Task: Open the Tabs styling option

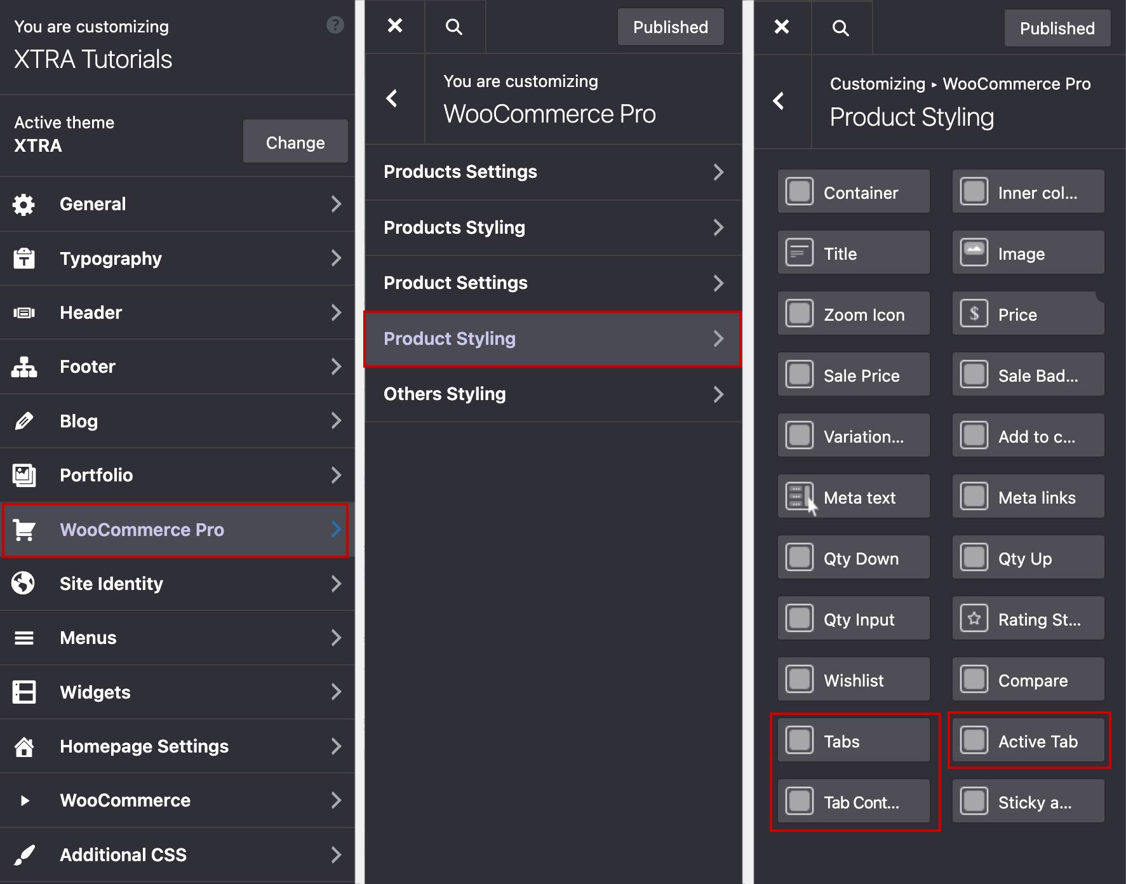Action: tap(854, 741)
